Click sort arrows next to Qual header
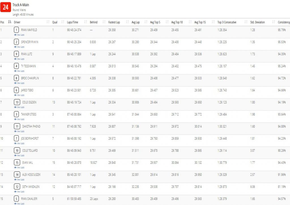Viewport: 290px width, 205px height. tap(63, 22)
